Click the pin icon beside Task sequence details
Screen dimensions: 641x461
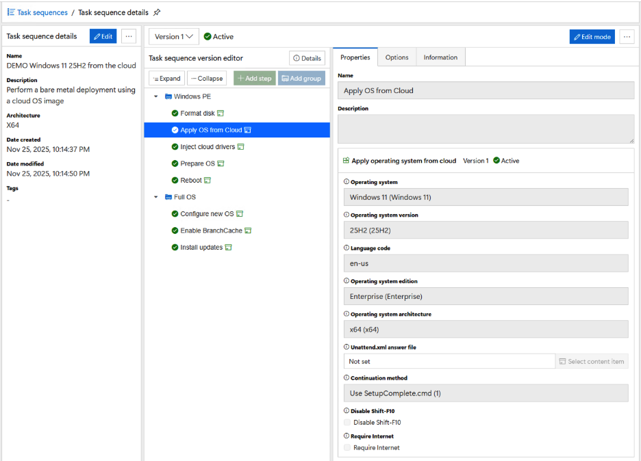click(x=157, y=12)
